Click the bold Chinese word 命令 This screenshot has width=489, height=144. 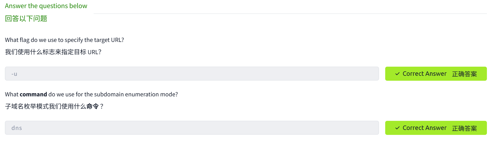click(x=93, y=107)
